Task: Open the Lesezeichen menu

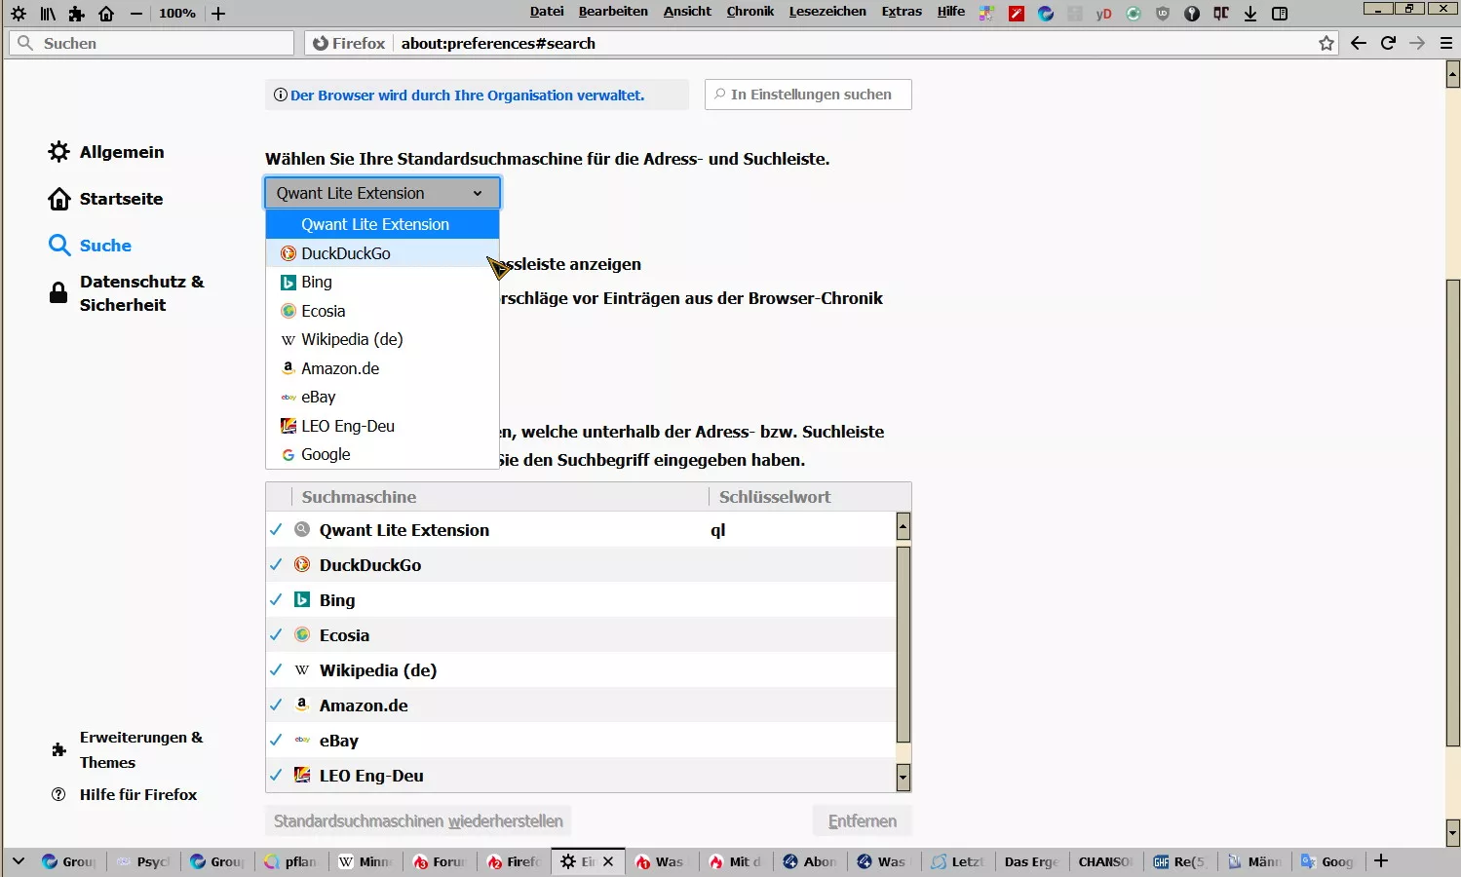Action: click(827, 12)
